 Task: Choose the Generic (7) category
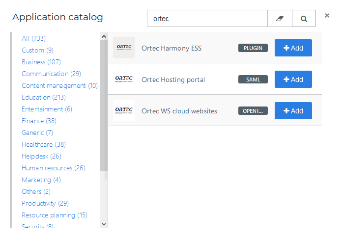37,133
